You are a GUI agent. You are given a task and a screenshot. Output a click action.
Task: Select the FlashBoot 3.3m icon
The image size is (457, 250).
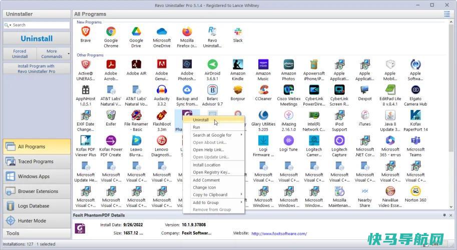(162, 115)
